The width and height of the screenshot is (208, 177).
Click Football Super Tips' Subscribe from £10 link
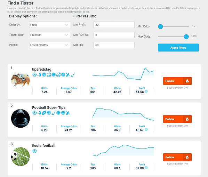(x=177, y=126)
